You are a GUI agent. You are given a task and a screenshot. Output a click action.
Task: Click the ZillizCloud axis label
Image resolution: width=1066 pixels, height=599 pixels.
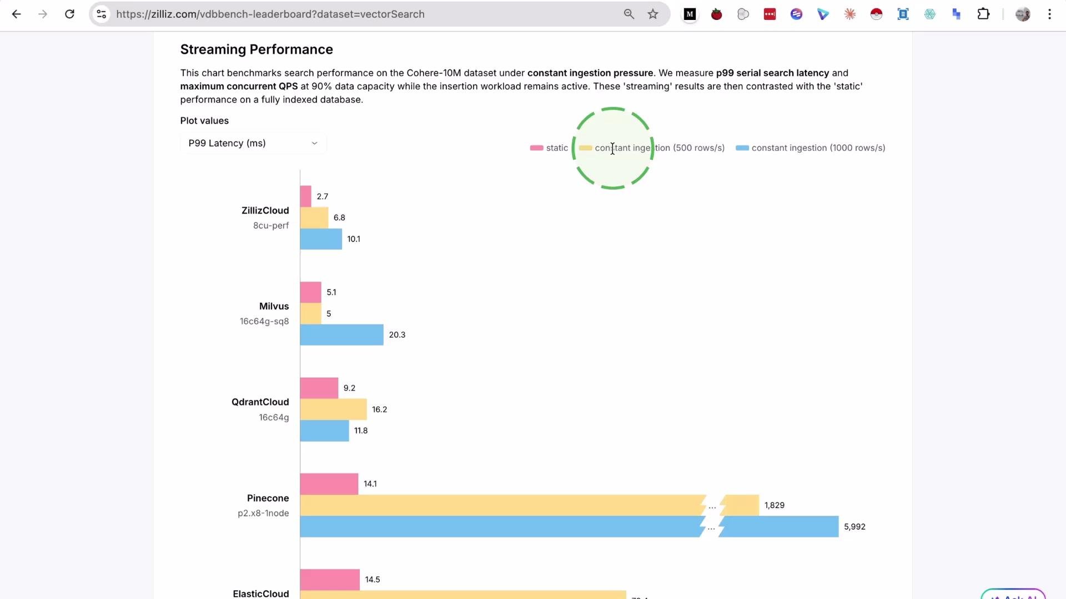click(x=265, y=211)
